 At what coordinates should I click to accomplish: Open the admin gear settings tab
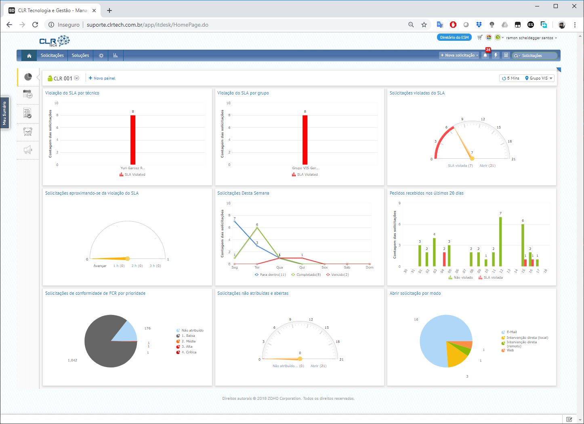(101, 56)
